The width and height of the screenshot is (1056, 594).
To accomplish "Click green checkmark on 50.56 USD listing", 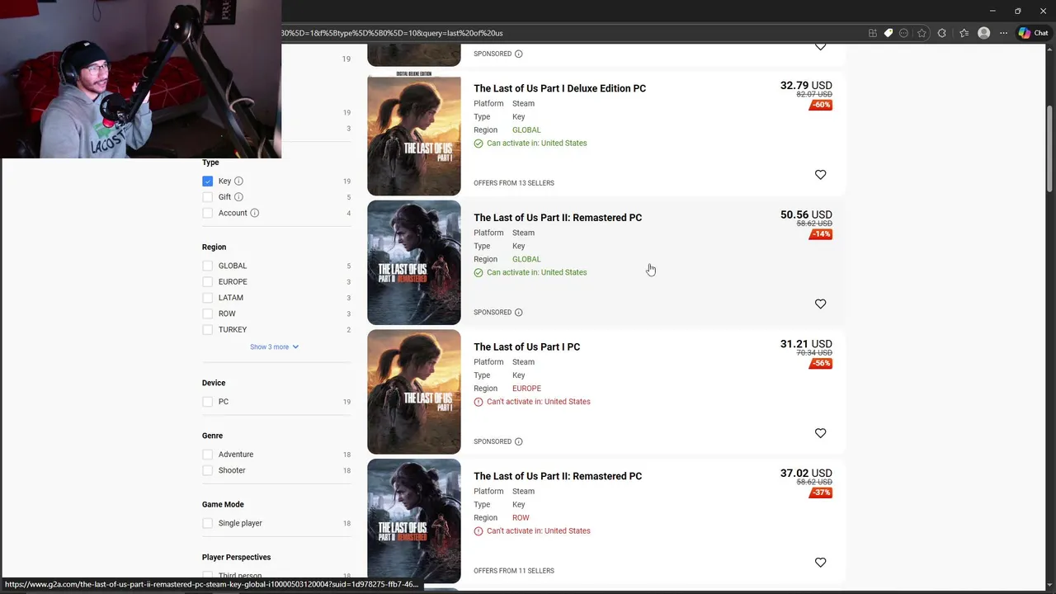I will (x=478, y=272).
